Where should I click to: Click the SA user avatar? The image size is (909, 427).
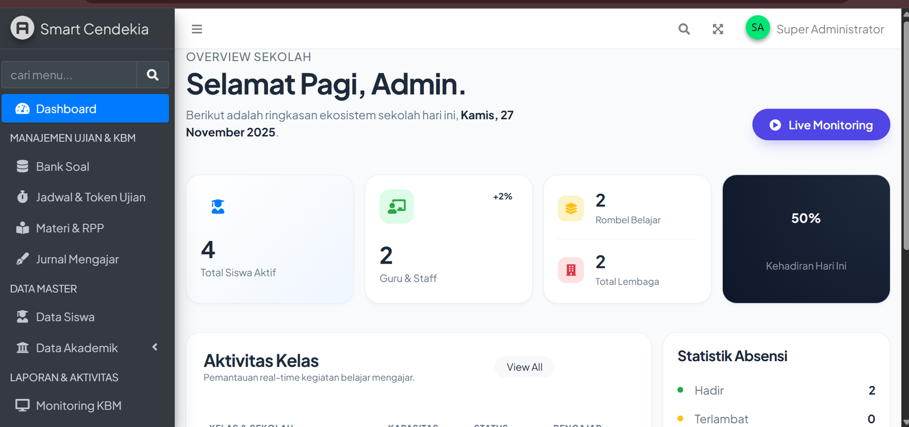tap(757, 28)
